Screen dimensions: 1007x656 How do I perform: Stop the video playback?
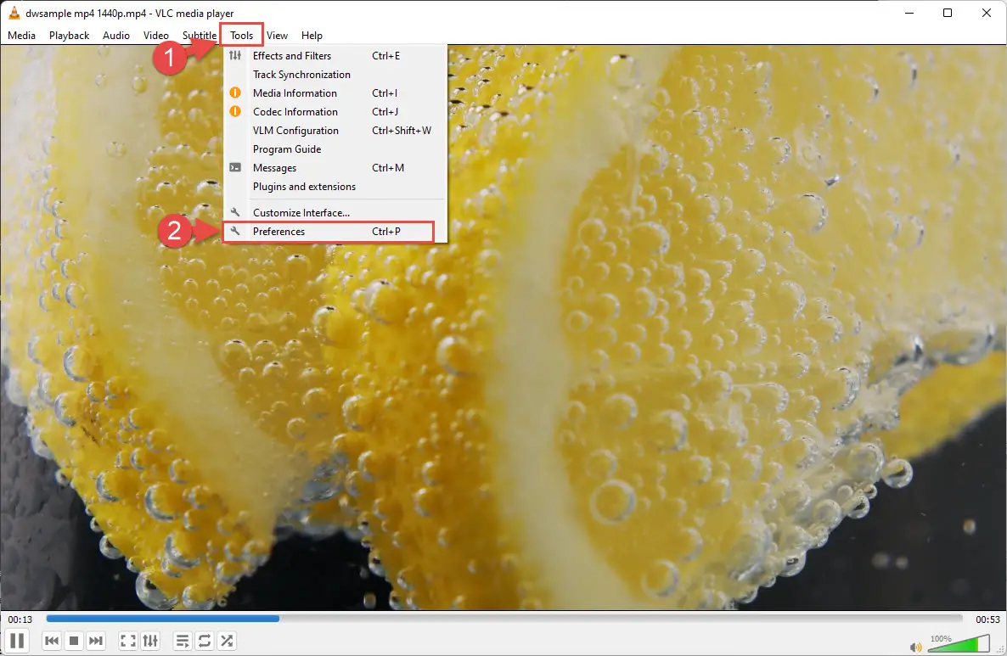pyautogui.click(x=74, y=641)
